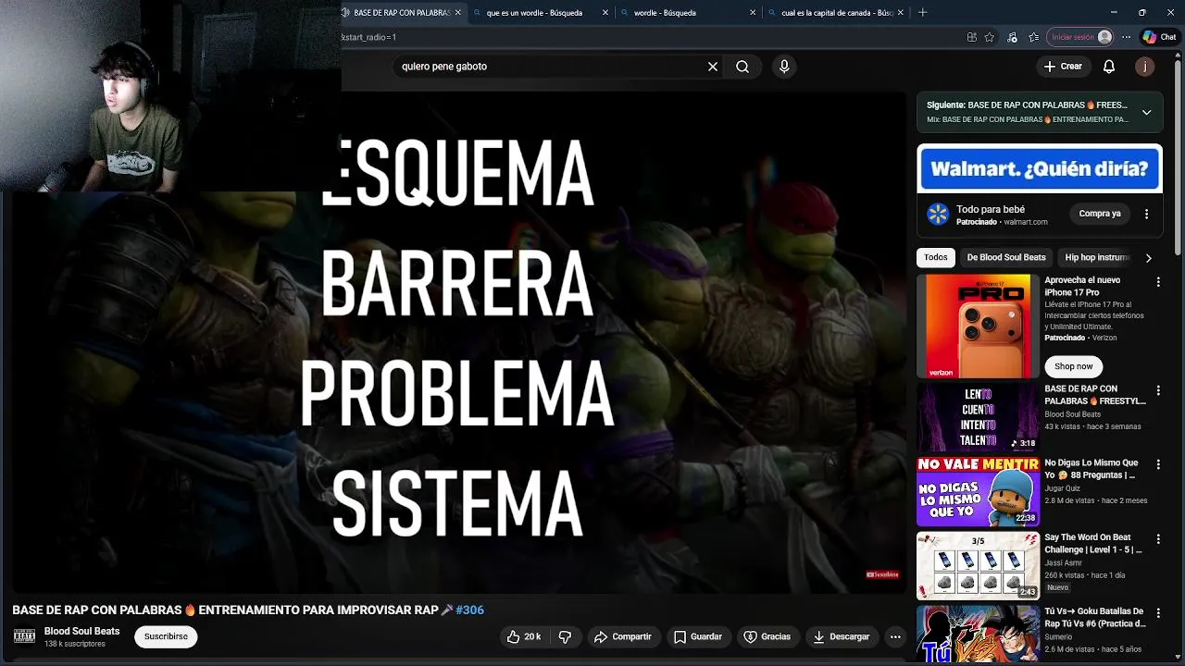Image resolution: width=1185 pixels, height=666 pixels.
Task: Close the BASE DE RAP CON PALABRAS tab
Action: (457, 13)
